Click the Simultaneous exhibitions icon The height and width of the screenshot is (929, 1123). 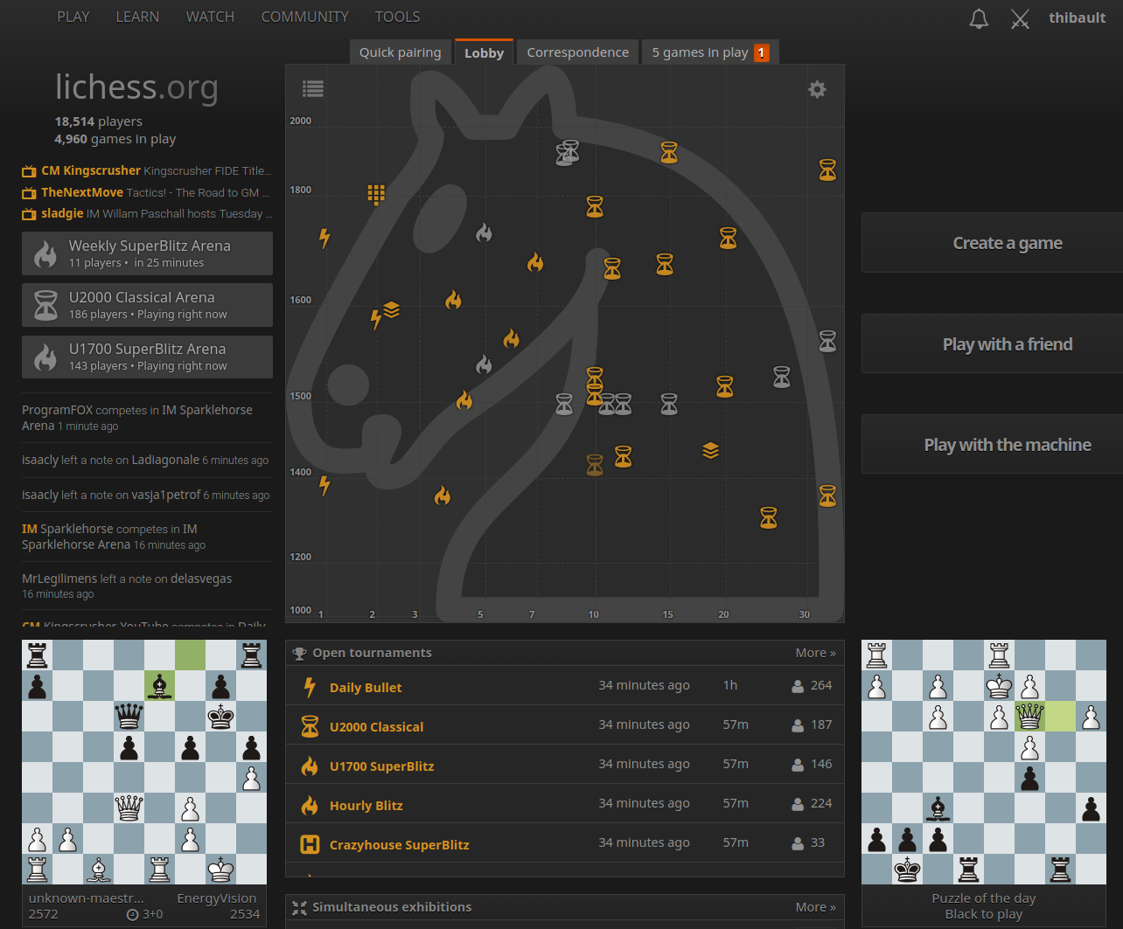[299, 907]
